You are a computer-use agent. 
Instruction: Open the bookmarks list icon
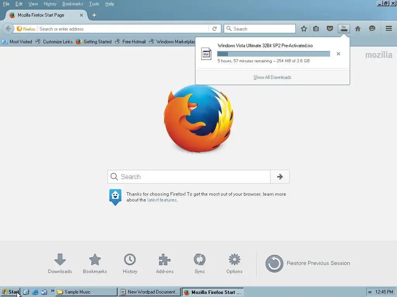coord(316,29)
